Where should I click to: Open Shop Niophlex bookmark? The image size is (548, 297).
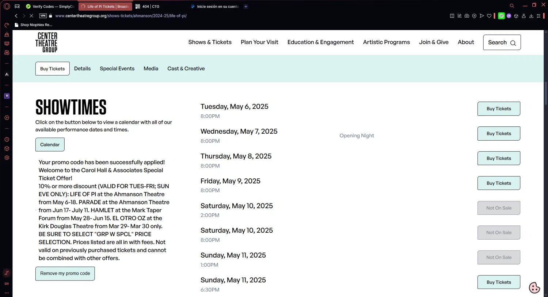(33, 25)
